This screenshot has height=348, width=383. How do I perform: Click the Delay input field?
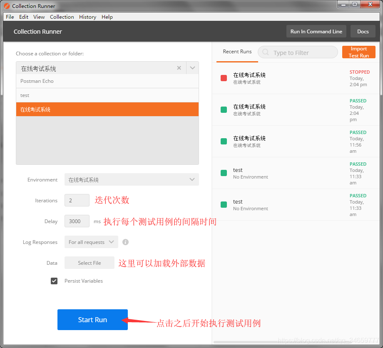(77, 221)
